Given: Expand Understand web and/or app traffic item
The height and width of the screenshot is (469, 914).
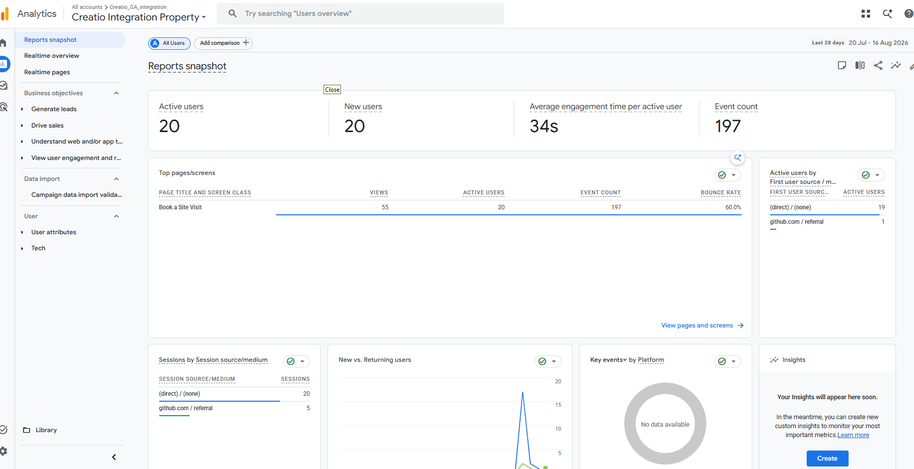Looking at the screenshot, I should coord(22,142).
